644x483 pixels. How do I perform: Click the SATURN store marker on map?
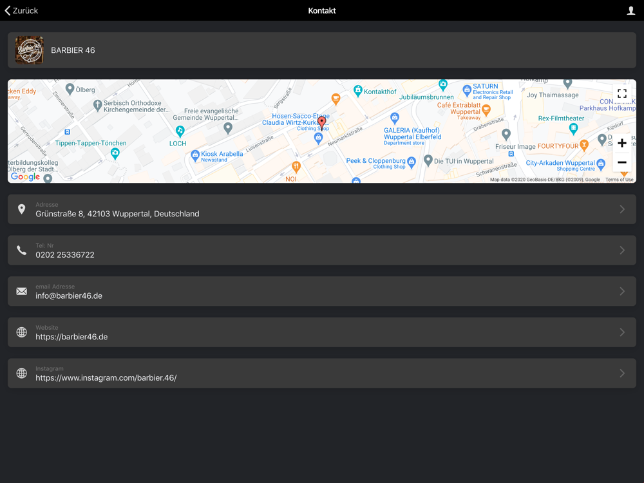coord(466,90)
